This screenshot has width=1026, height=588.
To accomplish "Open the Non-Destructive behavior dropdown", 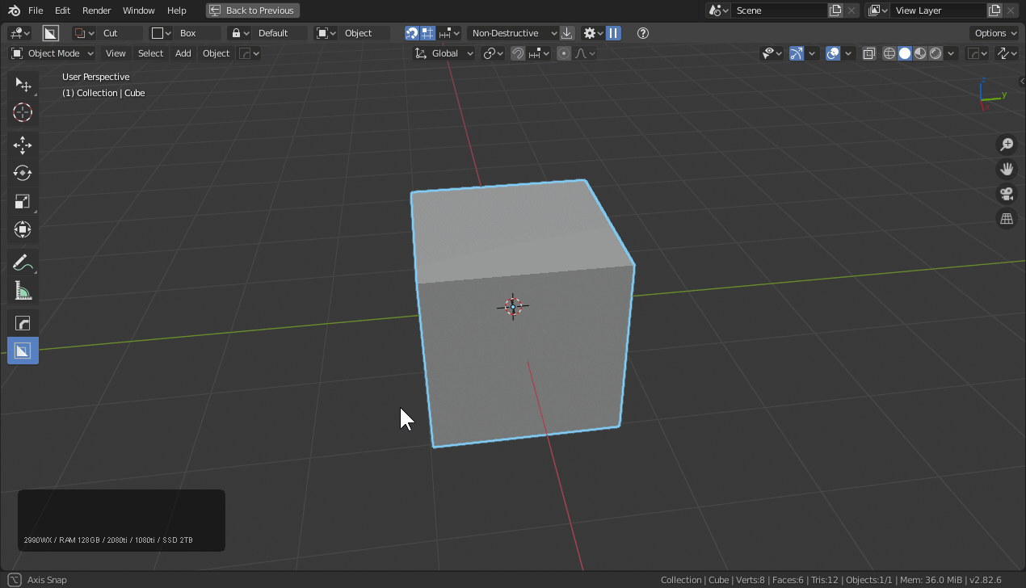I will pos(513,33).
